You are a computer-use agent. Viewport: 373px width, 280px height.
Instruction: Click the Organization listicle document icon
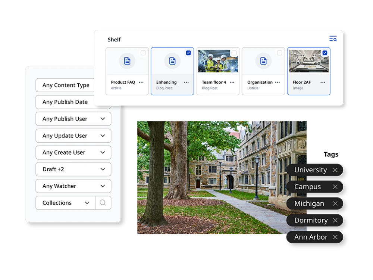(263, 61)
